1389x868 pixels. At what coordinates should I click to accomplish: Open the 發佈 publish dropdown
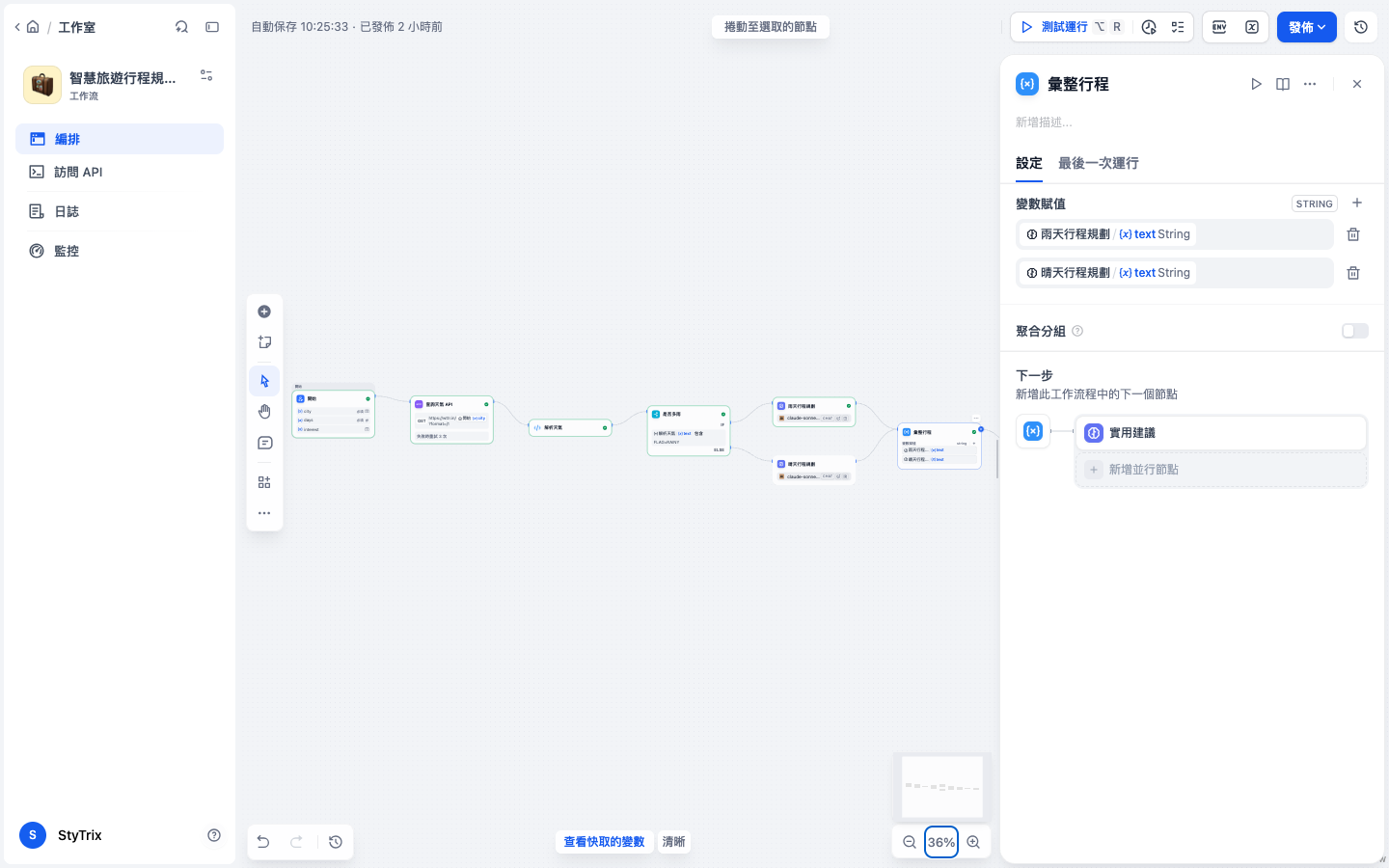coord(1307,27)
